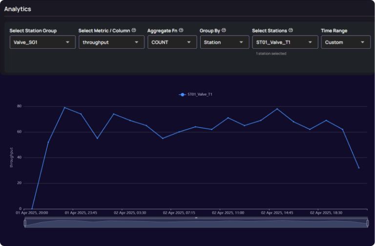Expand the Group By Station dropdown
Image resolution: width=375 pixels, height=246 pixels.
[224, 42]
